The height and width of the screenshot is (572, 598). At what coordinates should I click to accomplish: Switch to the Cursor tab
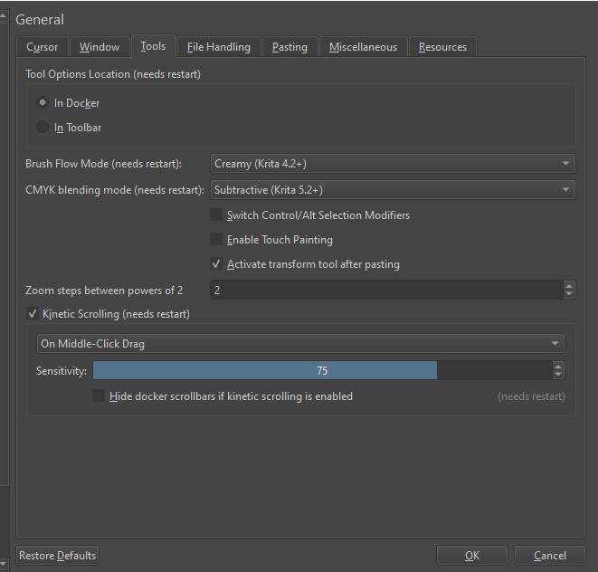tap(43, 47)
